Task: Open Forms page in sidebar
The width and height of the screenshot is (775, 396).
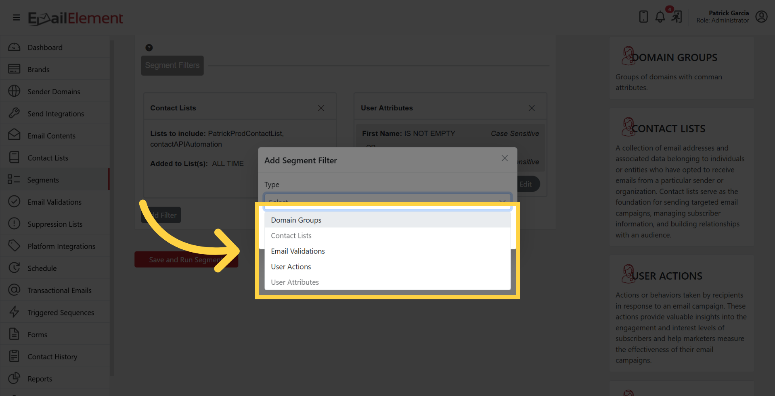Action: pos(37,335)
